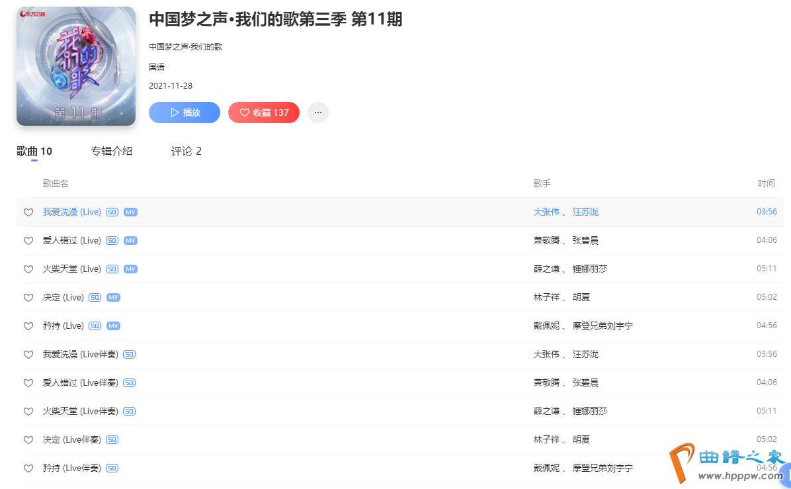The image size is (791, 489).
Task: Open the 中国梦之声·我们的歌 artist link under title
Action: click(185, 47)
